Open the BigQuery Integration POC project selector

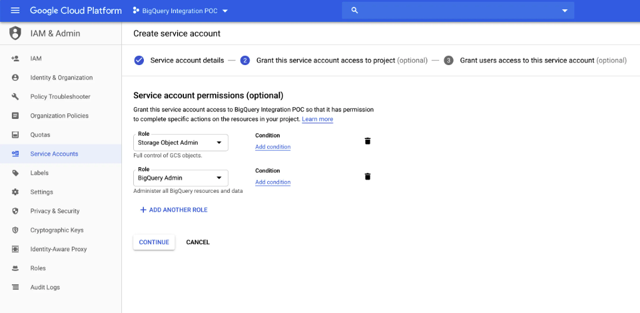tap(180, 11)
